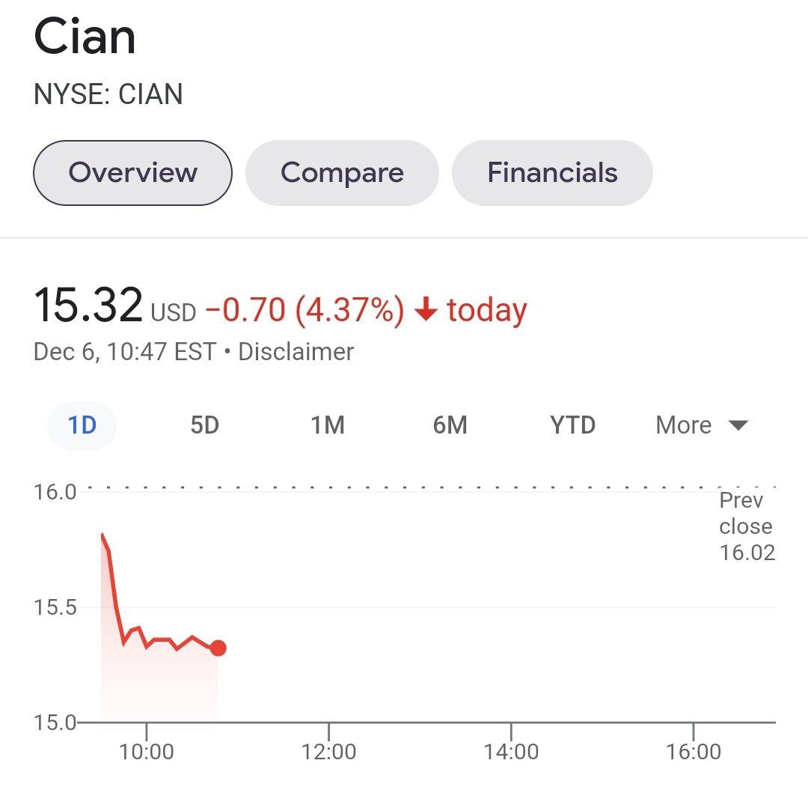Switch chart to 5D range

point(204,425)
